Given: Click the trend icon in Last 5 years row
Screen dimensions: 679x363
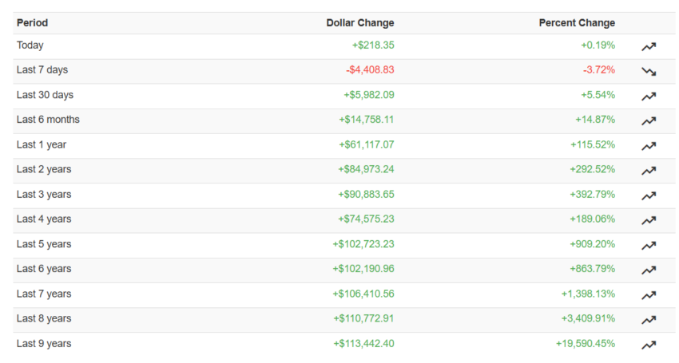Looking at the screenshot, I should [649, 245].
